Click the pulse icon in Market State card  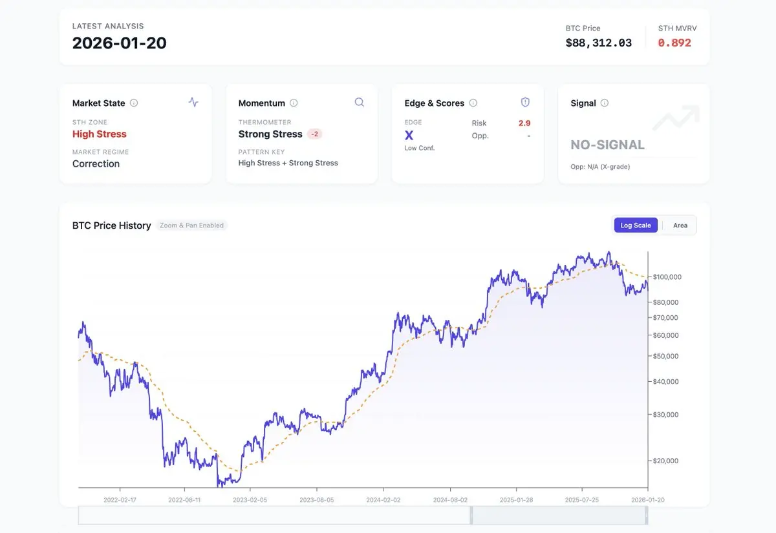[193, 102]
